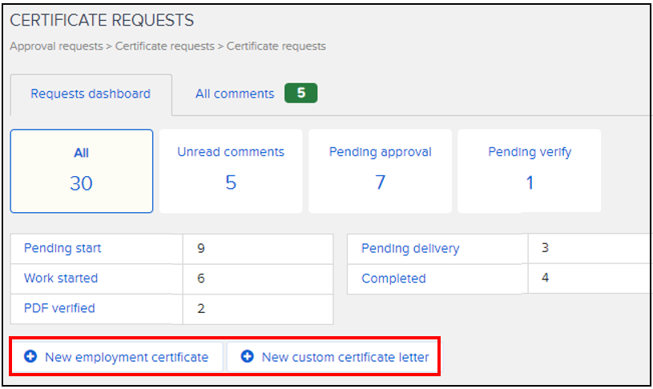This screenshot has width=653, height=389.
Task: Click the plus icon beside New employment certificate
Action: coord(31,357)
